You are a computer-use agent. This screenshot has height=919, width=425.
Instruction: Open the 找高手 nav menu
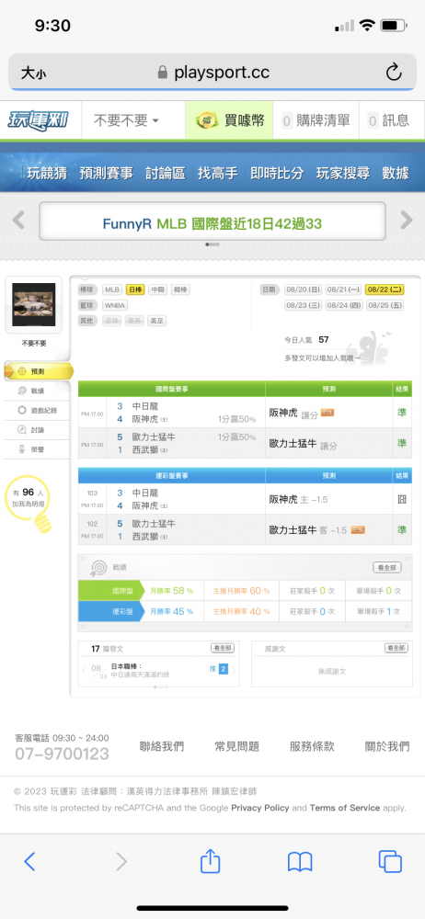tap(217, 173)
